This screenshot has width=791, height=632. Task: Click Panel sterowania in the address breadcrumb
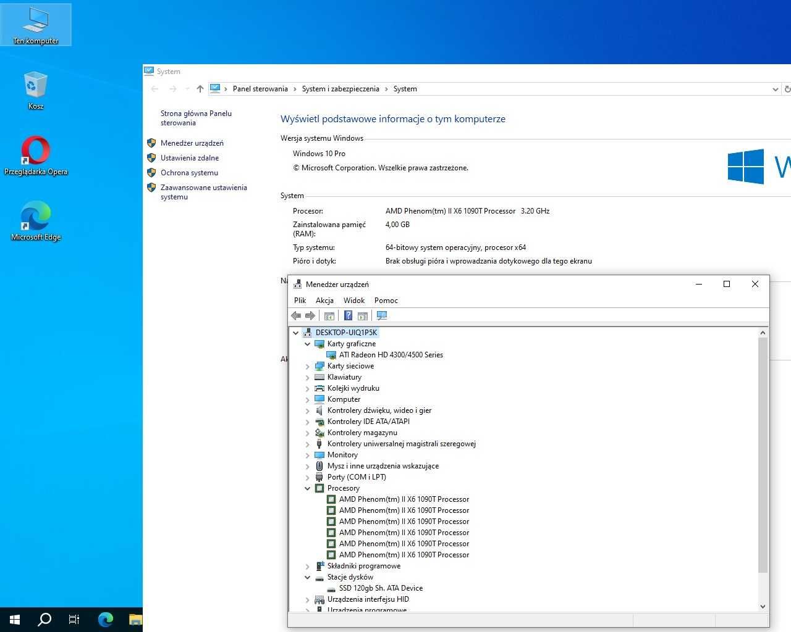click(260, 89)
